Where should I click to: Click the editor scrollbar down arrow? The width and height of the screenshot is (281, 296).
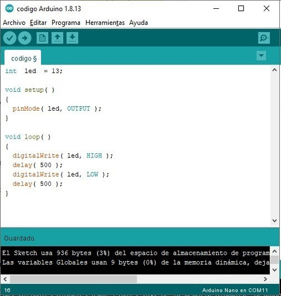274,221
